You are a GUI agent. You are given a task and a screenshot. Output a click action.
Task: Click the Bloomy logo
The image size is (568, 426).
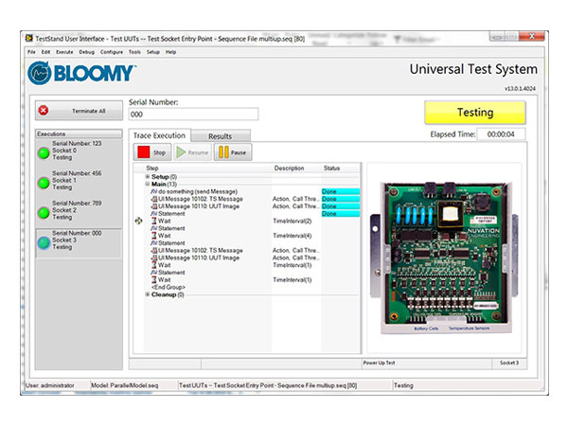(81, 73)
